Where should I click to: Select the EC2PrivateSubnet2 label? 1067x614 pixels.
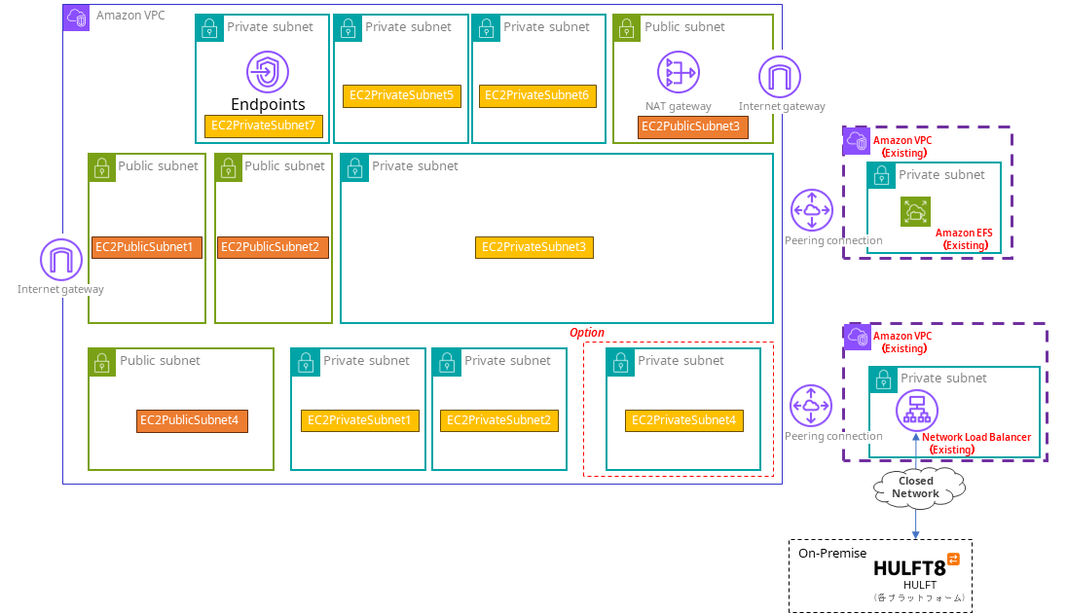pyautogui.click(x=498, y=421)
